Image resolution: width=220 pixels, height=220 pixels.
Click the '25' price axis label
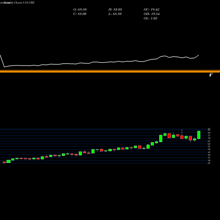click(209, 163)
